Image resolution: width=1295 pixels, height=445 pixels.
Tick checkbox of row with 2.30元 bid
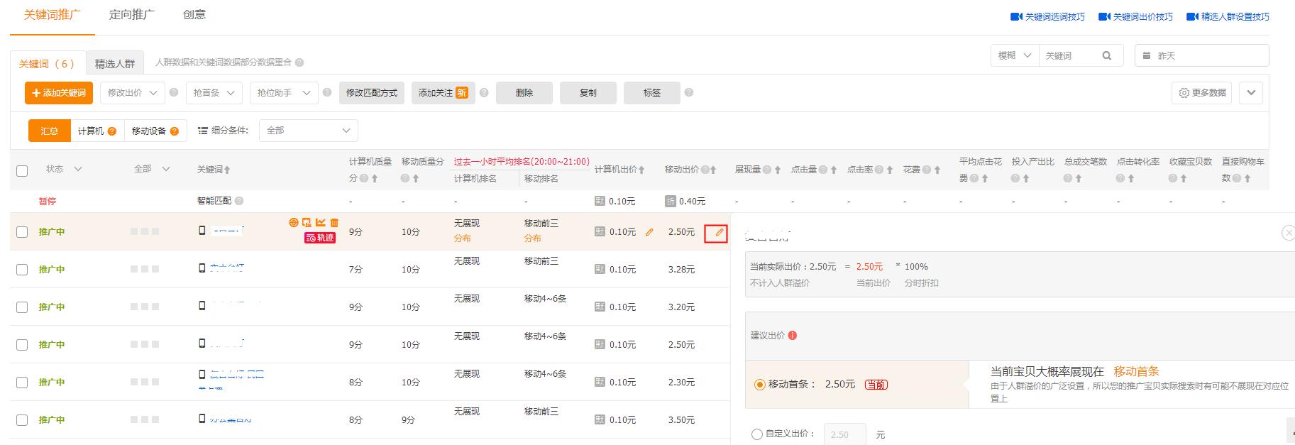(x=22, y=383)
